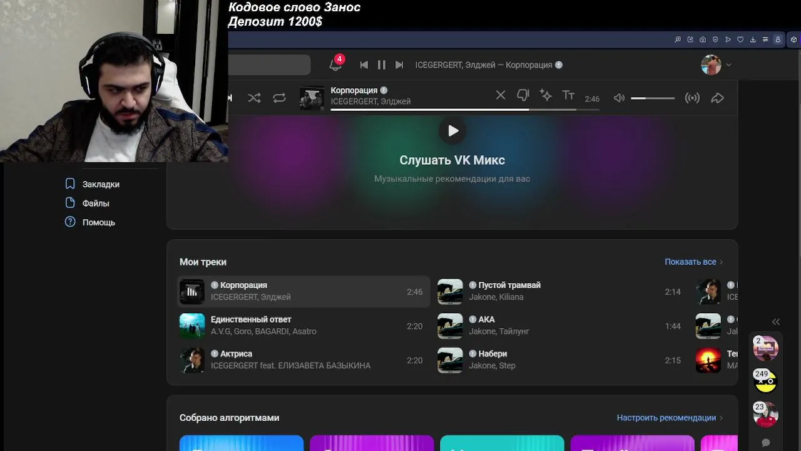Adjust the volume slider
Screen dimensions: 801x451
point(653,98)
